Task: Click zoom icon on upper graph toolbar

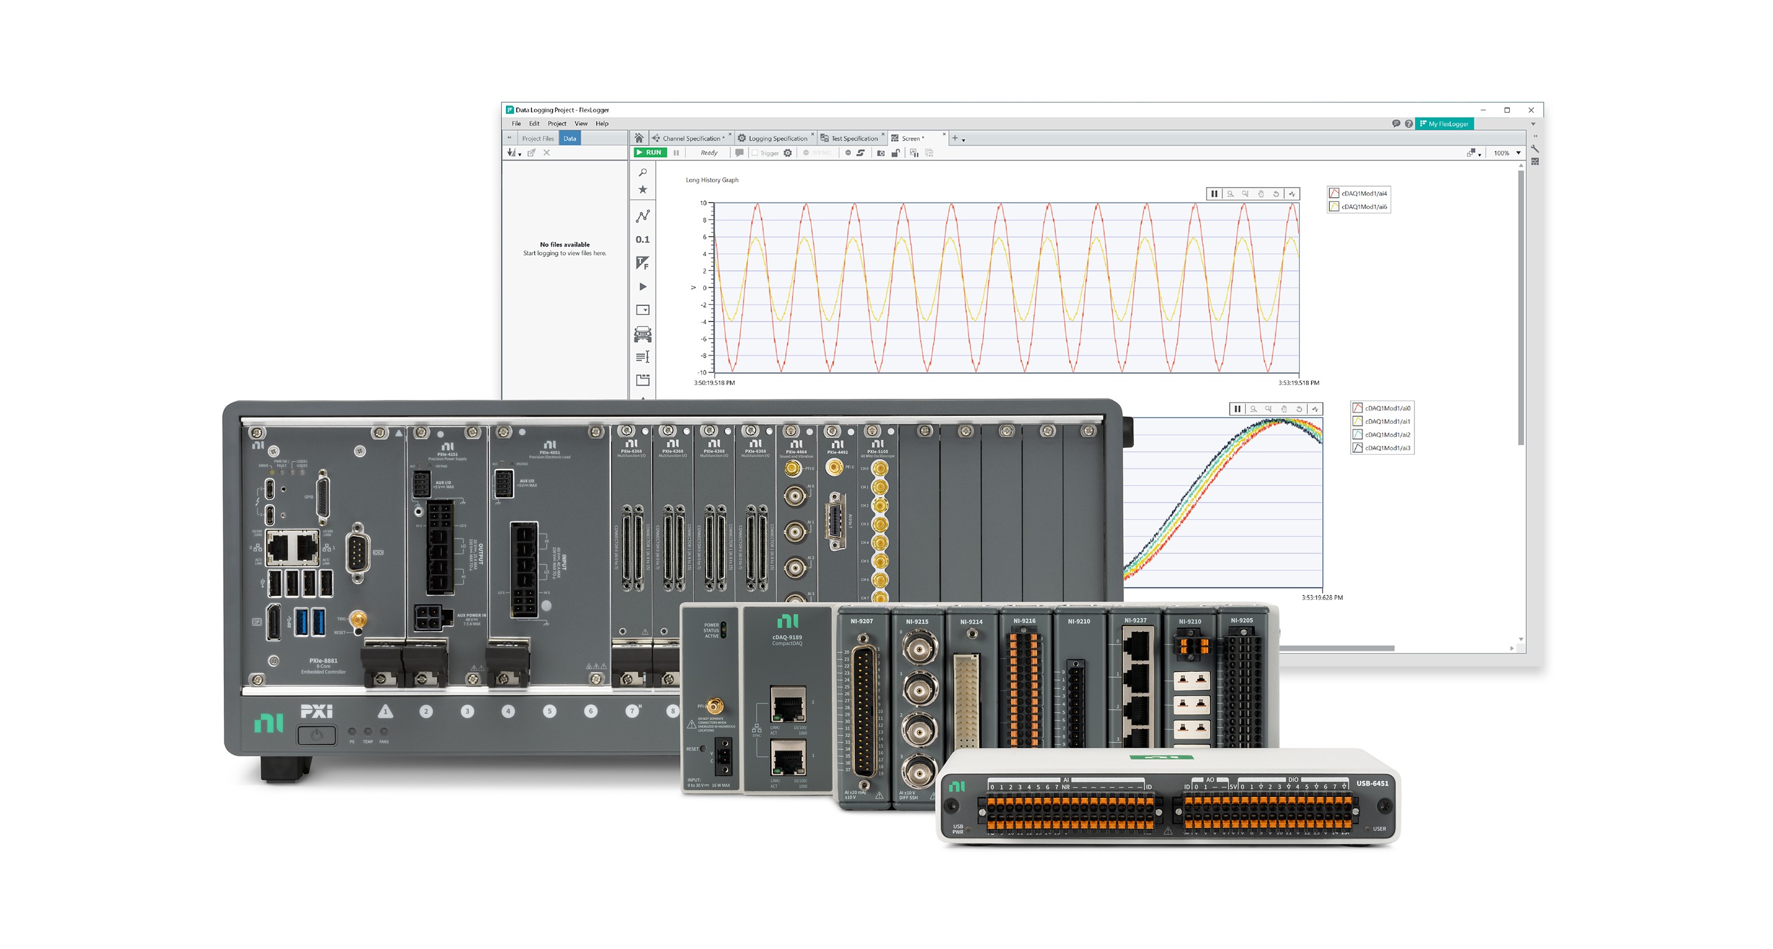Action: (1231, 194)
